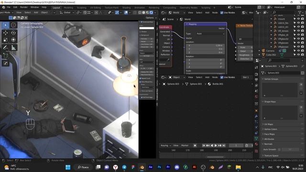This screenshot has width=306, height=172.
Task: Open the Object properties tab (orange square)
Action: pyautogui.click(x=256, y=110)
